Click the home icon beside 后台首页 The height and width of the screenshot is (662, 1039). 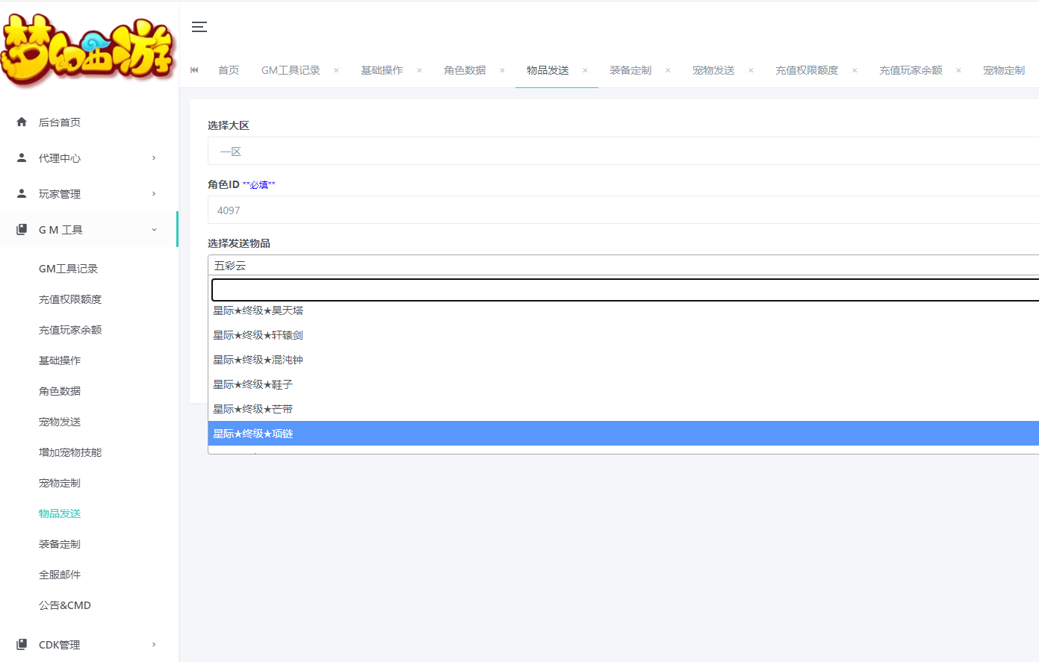click(22, 122)
